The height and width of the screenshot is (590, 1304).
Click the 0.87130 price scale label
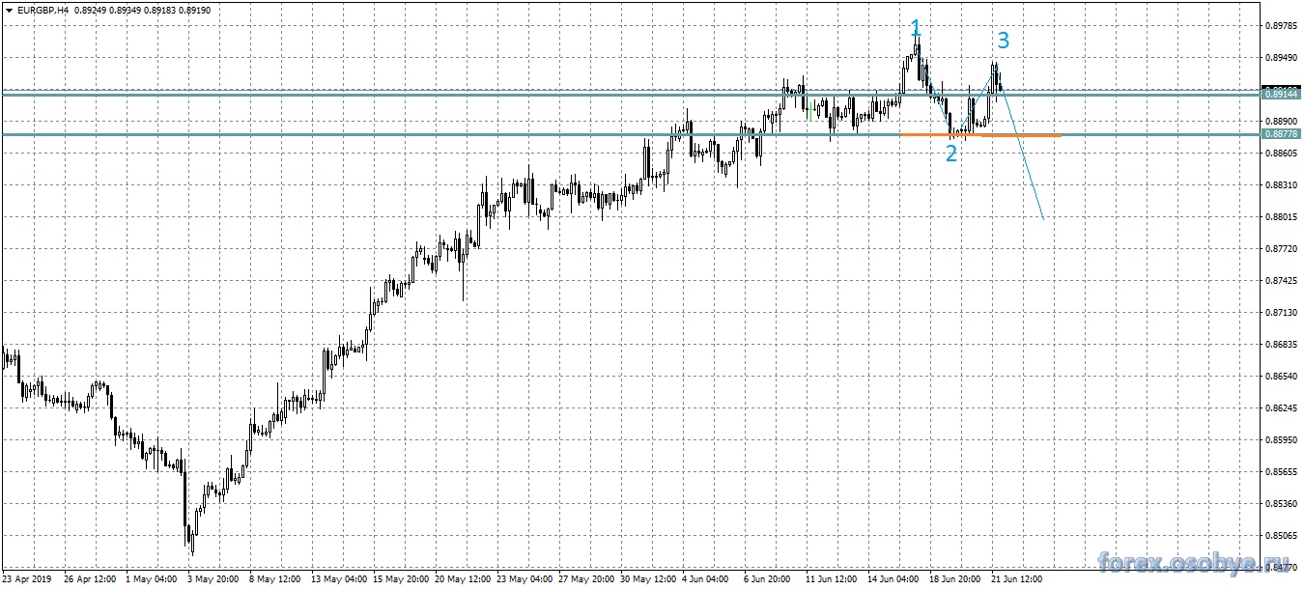point(1282,313)
